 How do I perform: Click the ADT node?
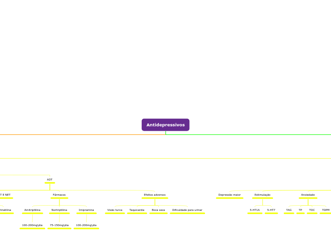tap(49, 180)
